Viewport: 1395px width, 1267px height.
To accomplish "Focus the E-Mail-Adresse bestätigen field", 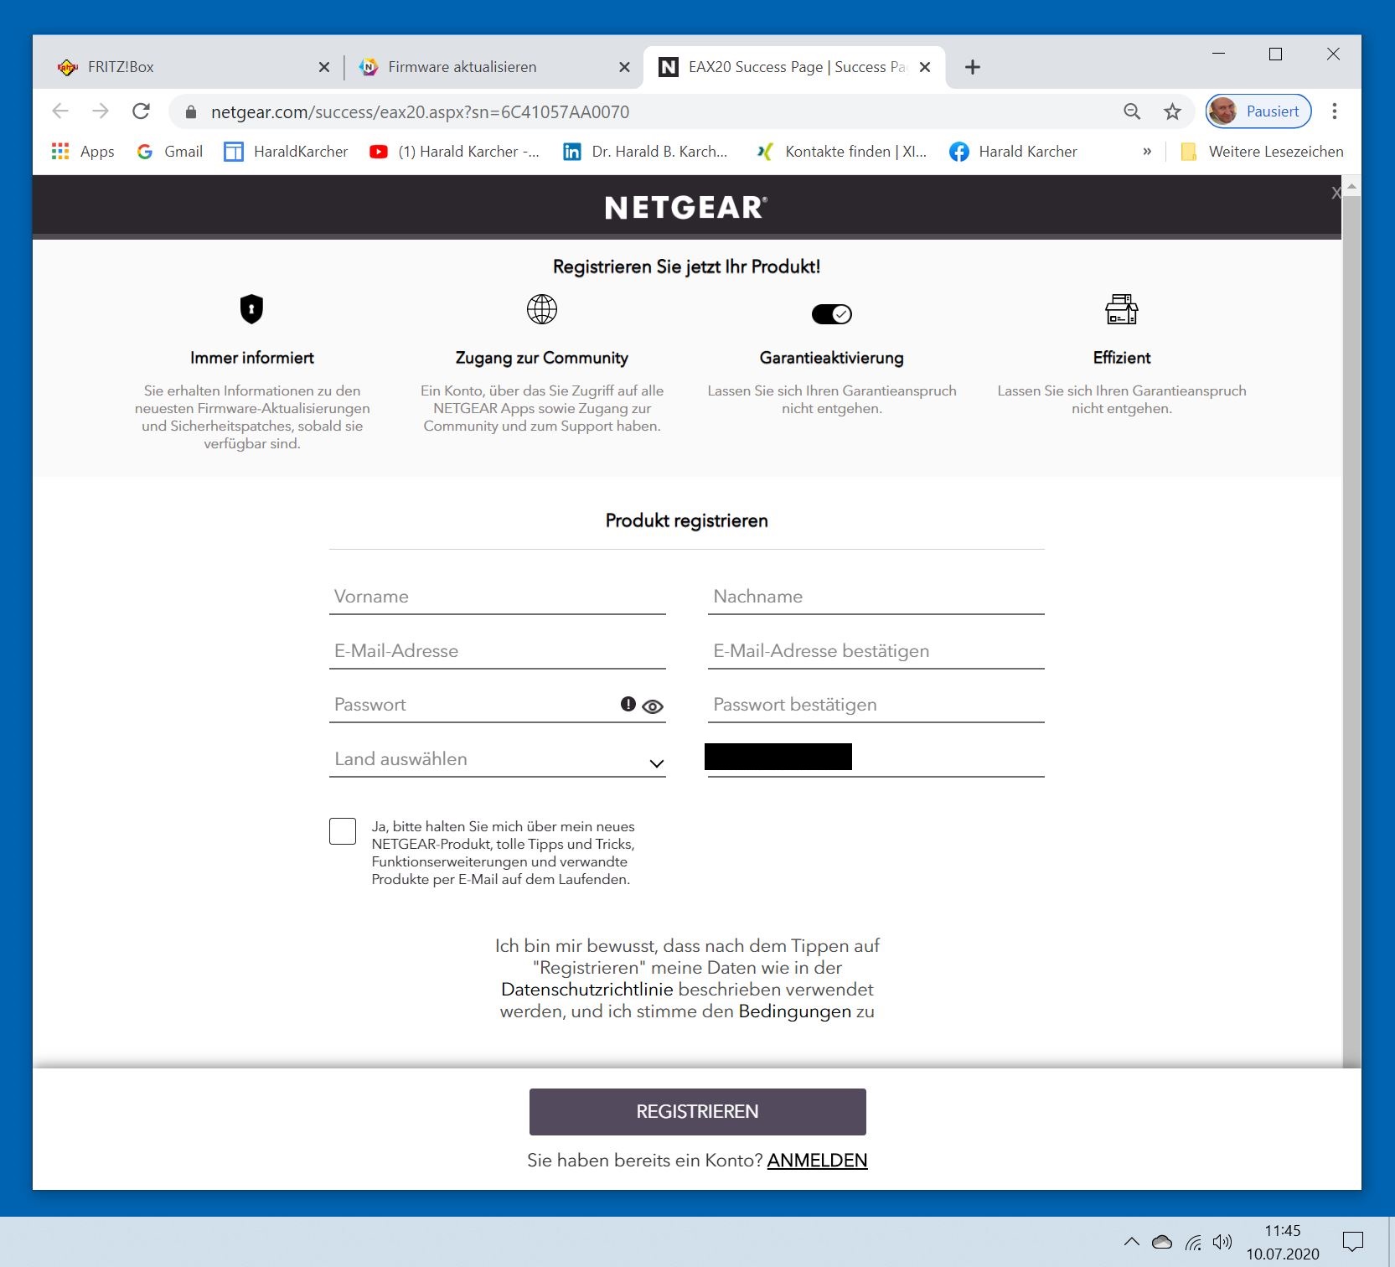I will [876, 651].
